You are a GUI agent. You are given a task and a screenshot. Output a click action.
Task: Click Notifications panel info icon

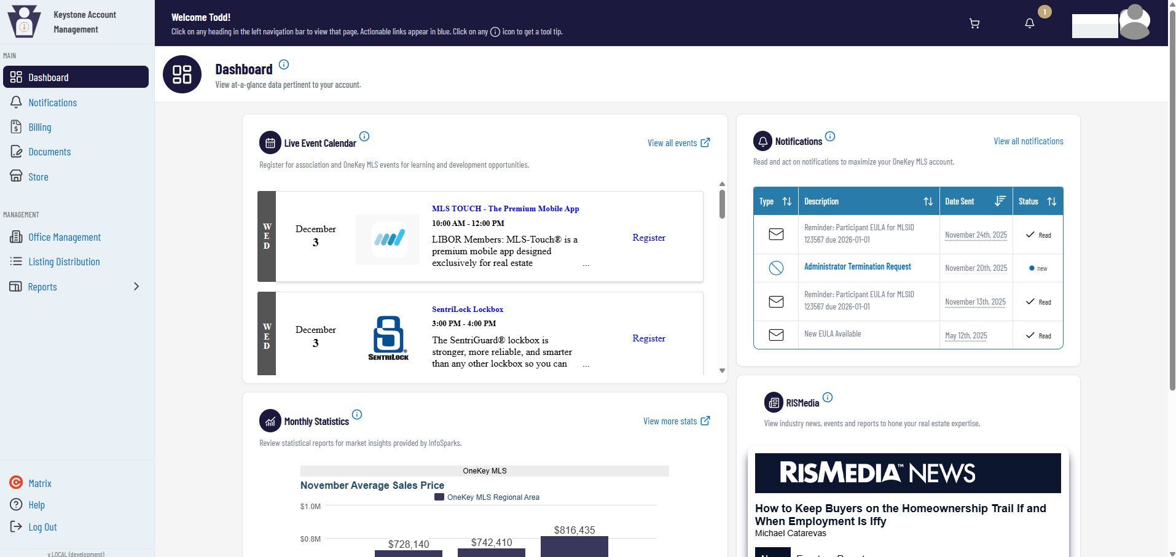(x=830, y=136)
